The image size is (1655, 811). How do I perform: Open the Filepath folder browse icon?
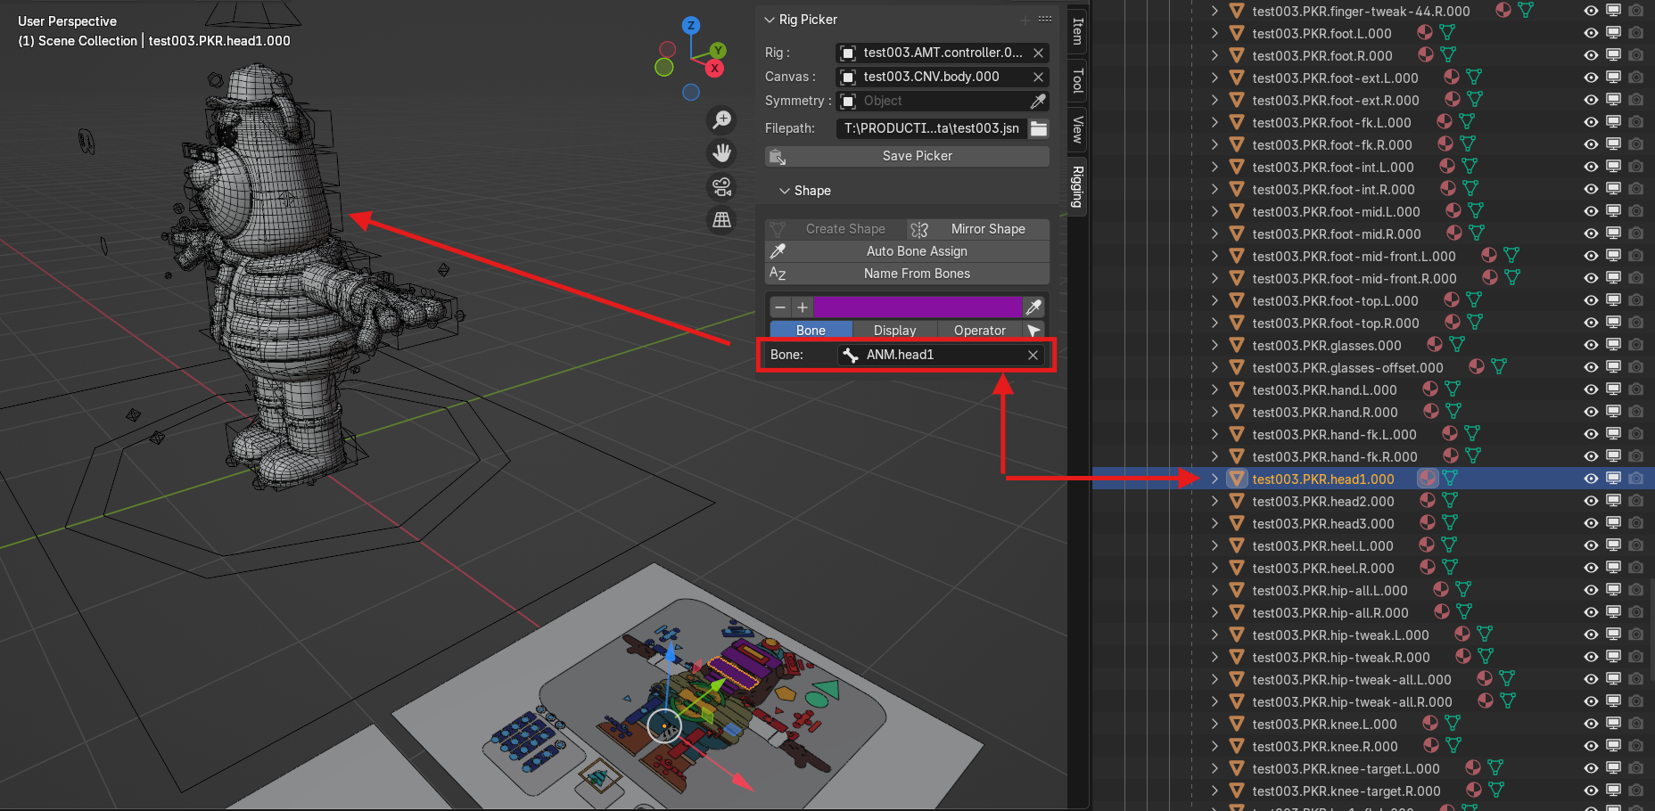coord(1039,128)
